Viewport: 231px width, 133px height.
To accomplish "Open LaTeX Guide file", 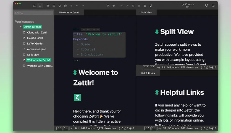I will [x=35, y=43].
